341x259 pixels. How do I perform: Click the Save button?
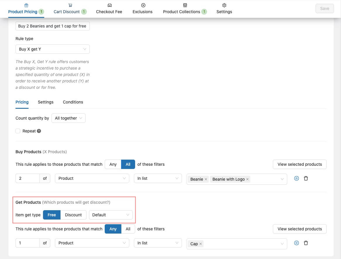coord(325,8)
